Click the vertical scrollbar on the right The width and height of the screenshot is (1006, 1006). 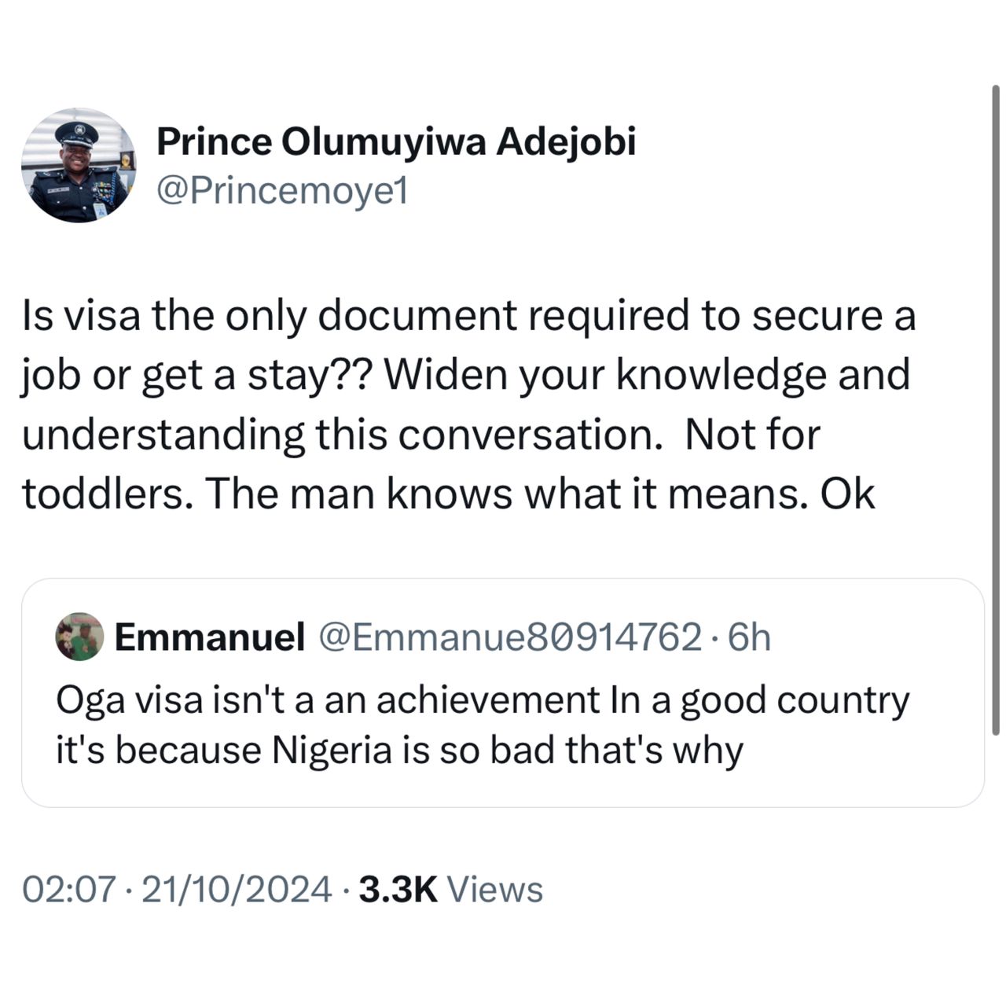tap(995, 409)
